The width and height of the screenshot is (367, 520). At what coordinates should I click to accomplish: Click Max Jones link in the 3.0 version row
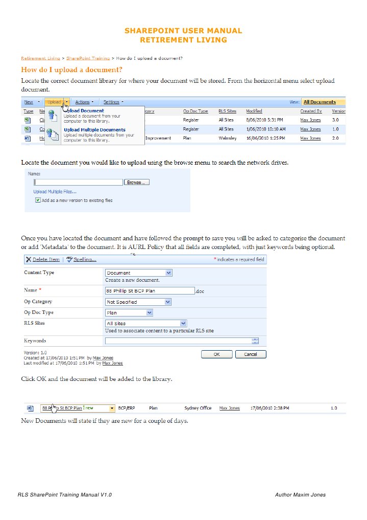(310, 120)
